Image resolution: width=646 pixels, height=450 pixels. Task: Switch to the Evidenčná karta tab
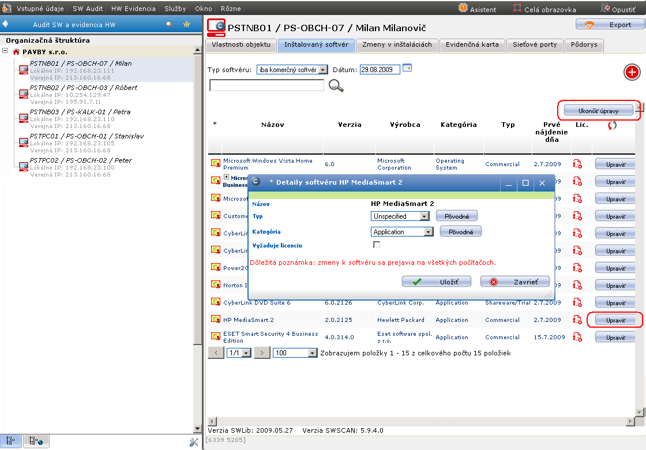tap(472, 44)
